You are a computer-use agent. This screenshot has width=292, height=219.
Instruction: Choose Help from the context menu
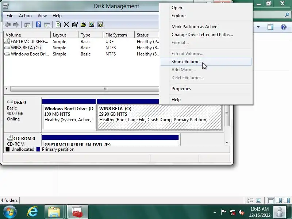(x=206, y=100)
